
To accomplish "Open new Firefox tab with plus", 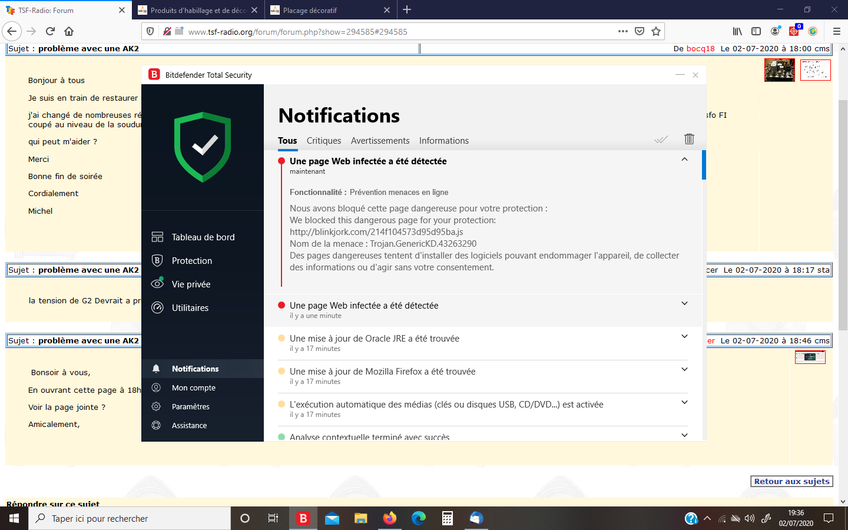I will click(x=407, y=9).
